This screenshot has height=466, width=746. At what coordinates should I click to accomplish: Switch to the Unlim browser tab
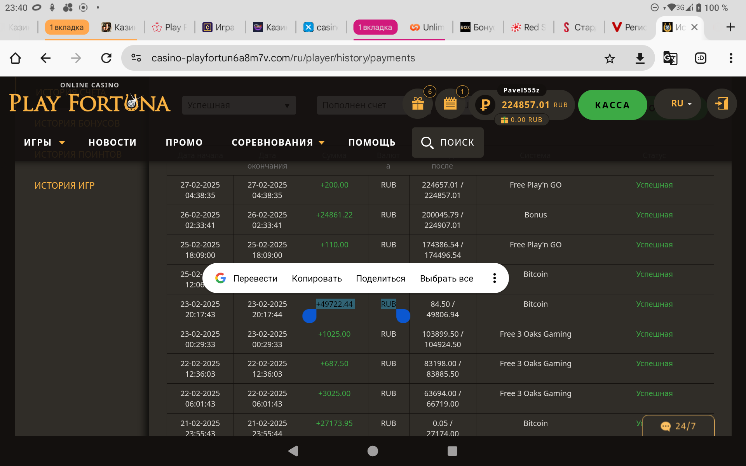pyautogui.click(x=427, y=27)
